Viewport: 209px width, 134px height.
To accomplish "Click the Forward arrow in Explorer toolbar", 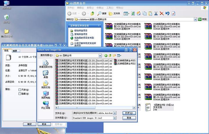I will [84, 13].
